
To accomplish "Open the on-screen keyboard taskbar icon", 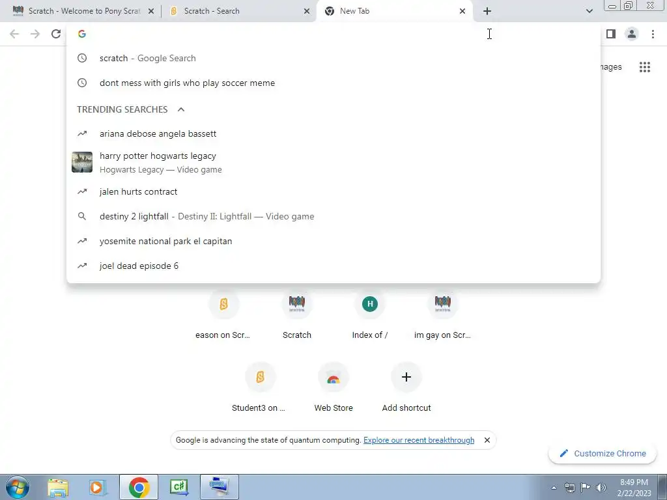I will (x=220, y=487).
